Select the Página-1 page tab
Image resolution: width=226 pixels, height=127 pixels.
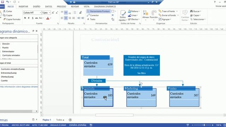click(x=47, y=120)
